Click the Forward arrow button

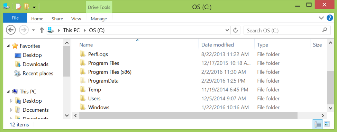click(24, 30)
